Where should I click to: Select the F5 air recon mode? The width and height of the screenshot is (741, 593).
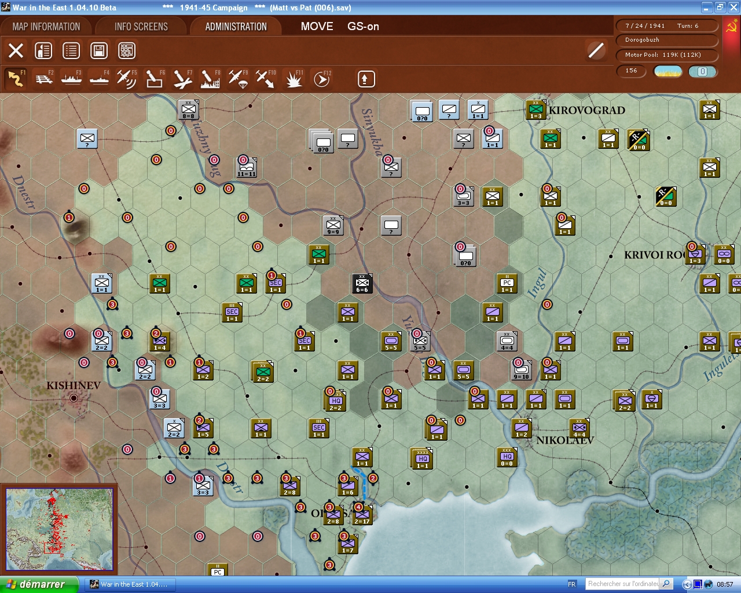click(x=127, y=79)
